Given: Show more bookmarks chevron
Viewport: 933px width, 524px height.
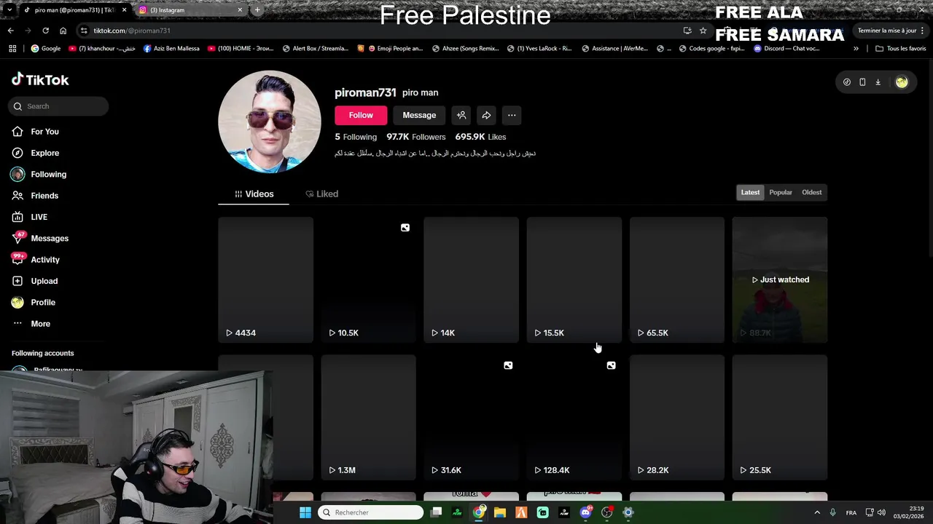Looking at the screenshot, I should click(856, 49).
